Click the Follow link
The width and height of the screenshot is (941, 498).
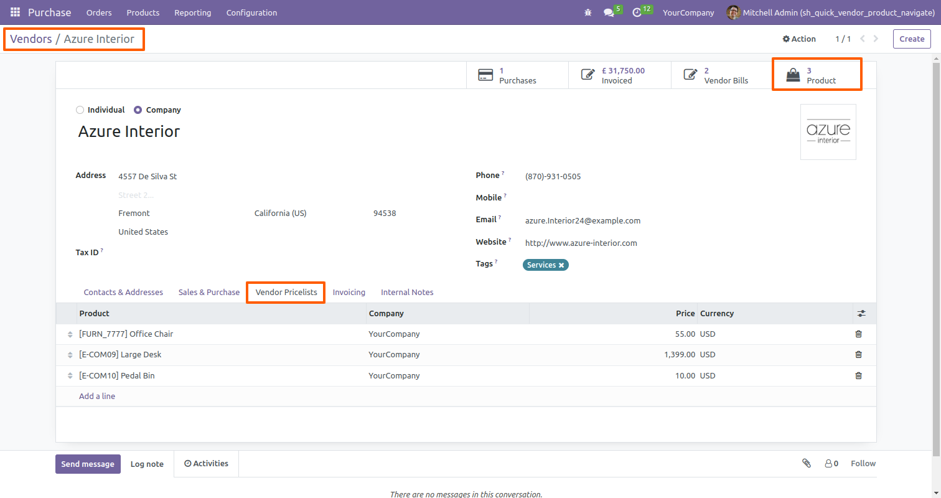[863, 464]
